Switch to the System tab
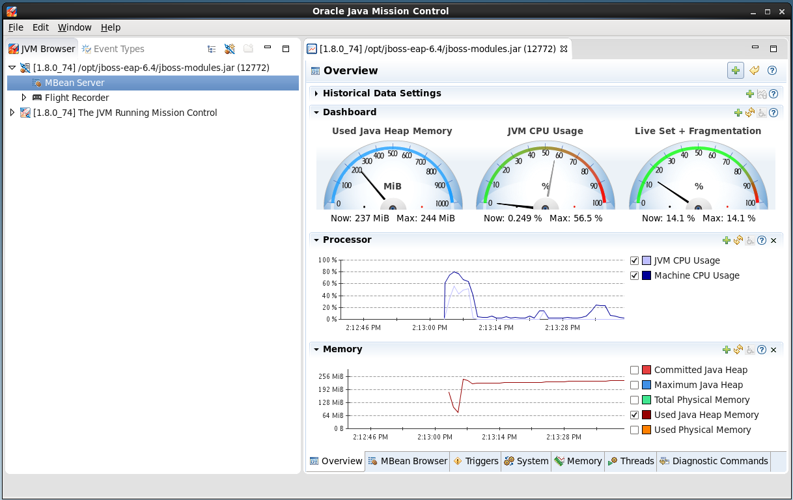793x500 pixels. (526, 461)
